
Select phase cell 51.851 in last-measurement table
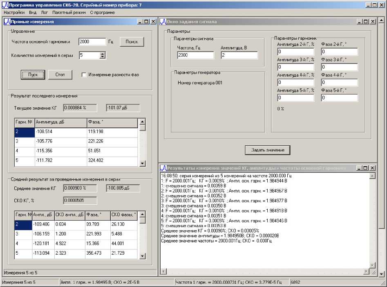click(112, 151)
